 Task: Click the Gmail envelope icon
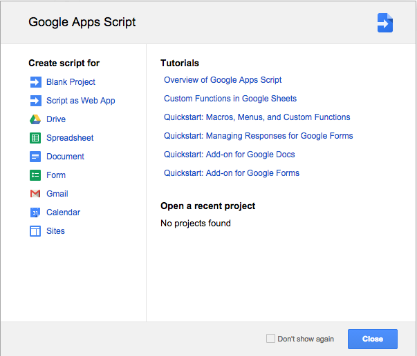tap(35, 194)
